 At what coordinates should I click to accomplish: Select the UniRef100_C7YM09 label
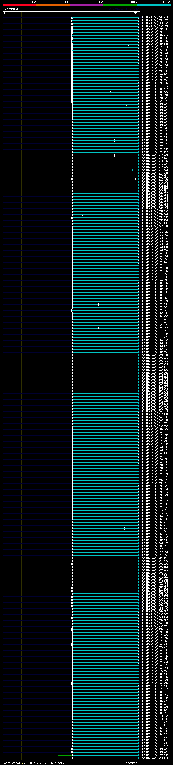tap(155, 671)
